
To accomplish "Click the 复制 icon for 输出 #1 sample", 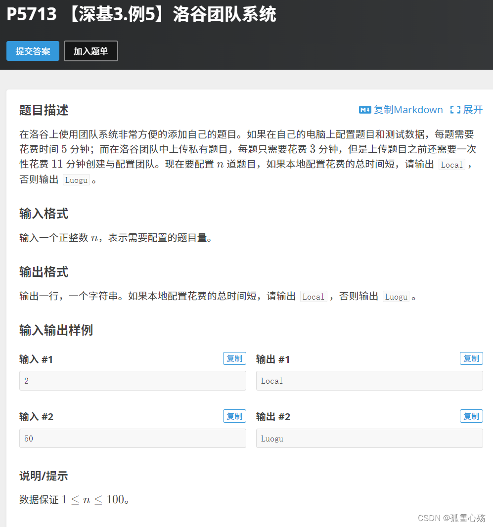I will click(x=471, y=358).
